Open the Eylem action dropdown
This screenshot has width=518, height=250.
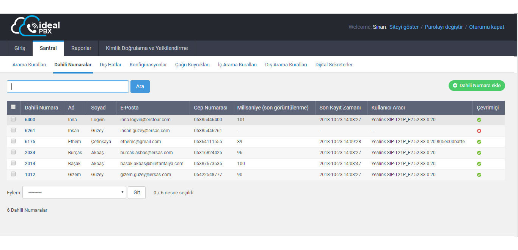point(74,192)
